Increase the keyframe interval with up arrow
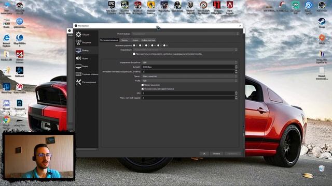Screen dimensions: 332x186 pyautogui.click(x=236, y=71)
